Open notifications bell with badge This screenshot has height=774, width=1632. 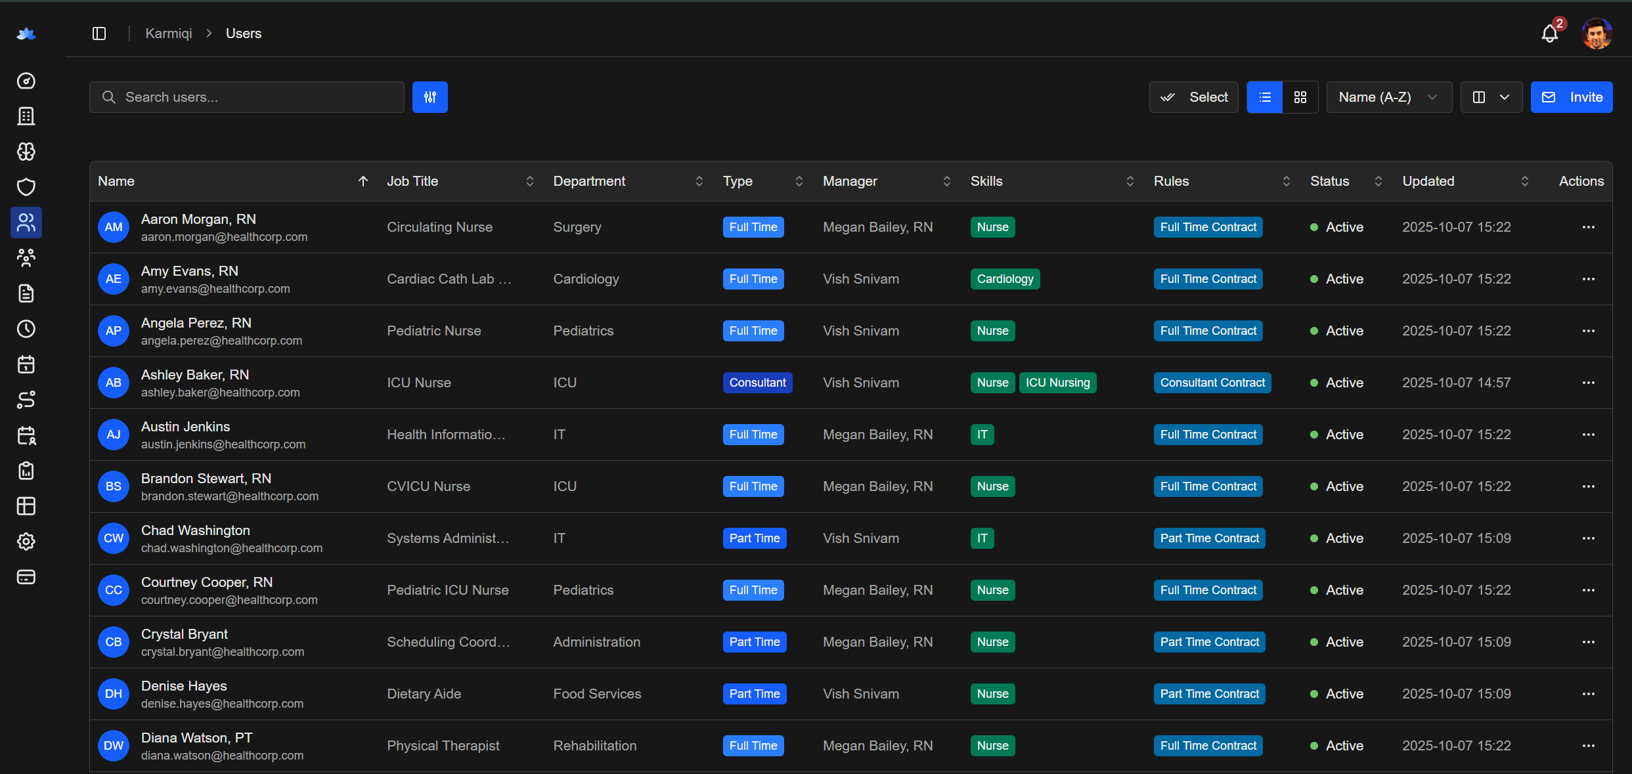1551,33
